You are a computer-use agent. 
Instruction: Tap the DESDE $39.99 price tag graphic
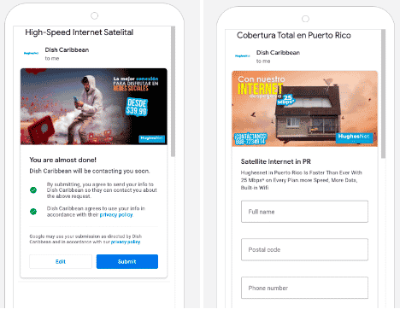click(x=137, y=107)
